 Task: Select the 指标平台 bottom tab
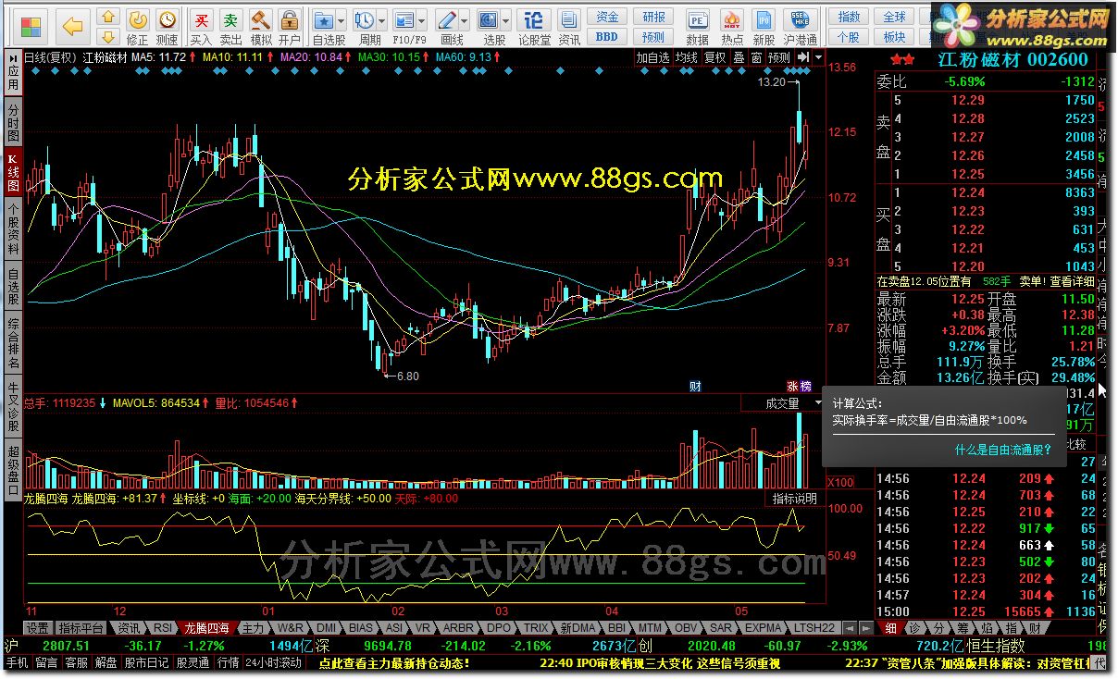81,627
